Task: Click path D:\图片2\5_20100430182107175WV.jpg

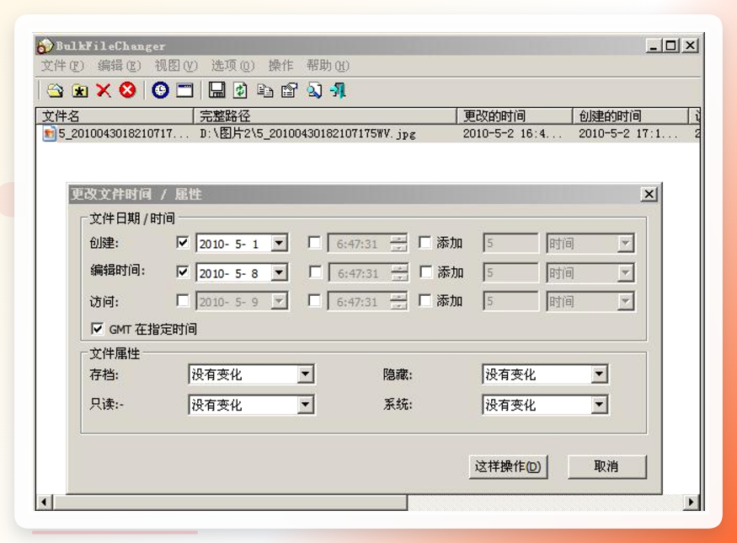Action: point(308,133)
